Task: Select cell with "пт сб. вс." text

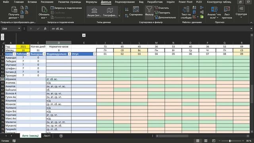Action: point(59,79)
